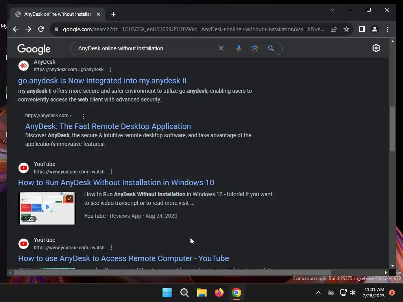The width and height of the screenshot is (403, 302).
Task: Open Chrome three-dot menu
Action: pyautogui.click(x=387, y=29)
